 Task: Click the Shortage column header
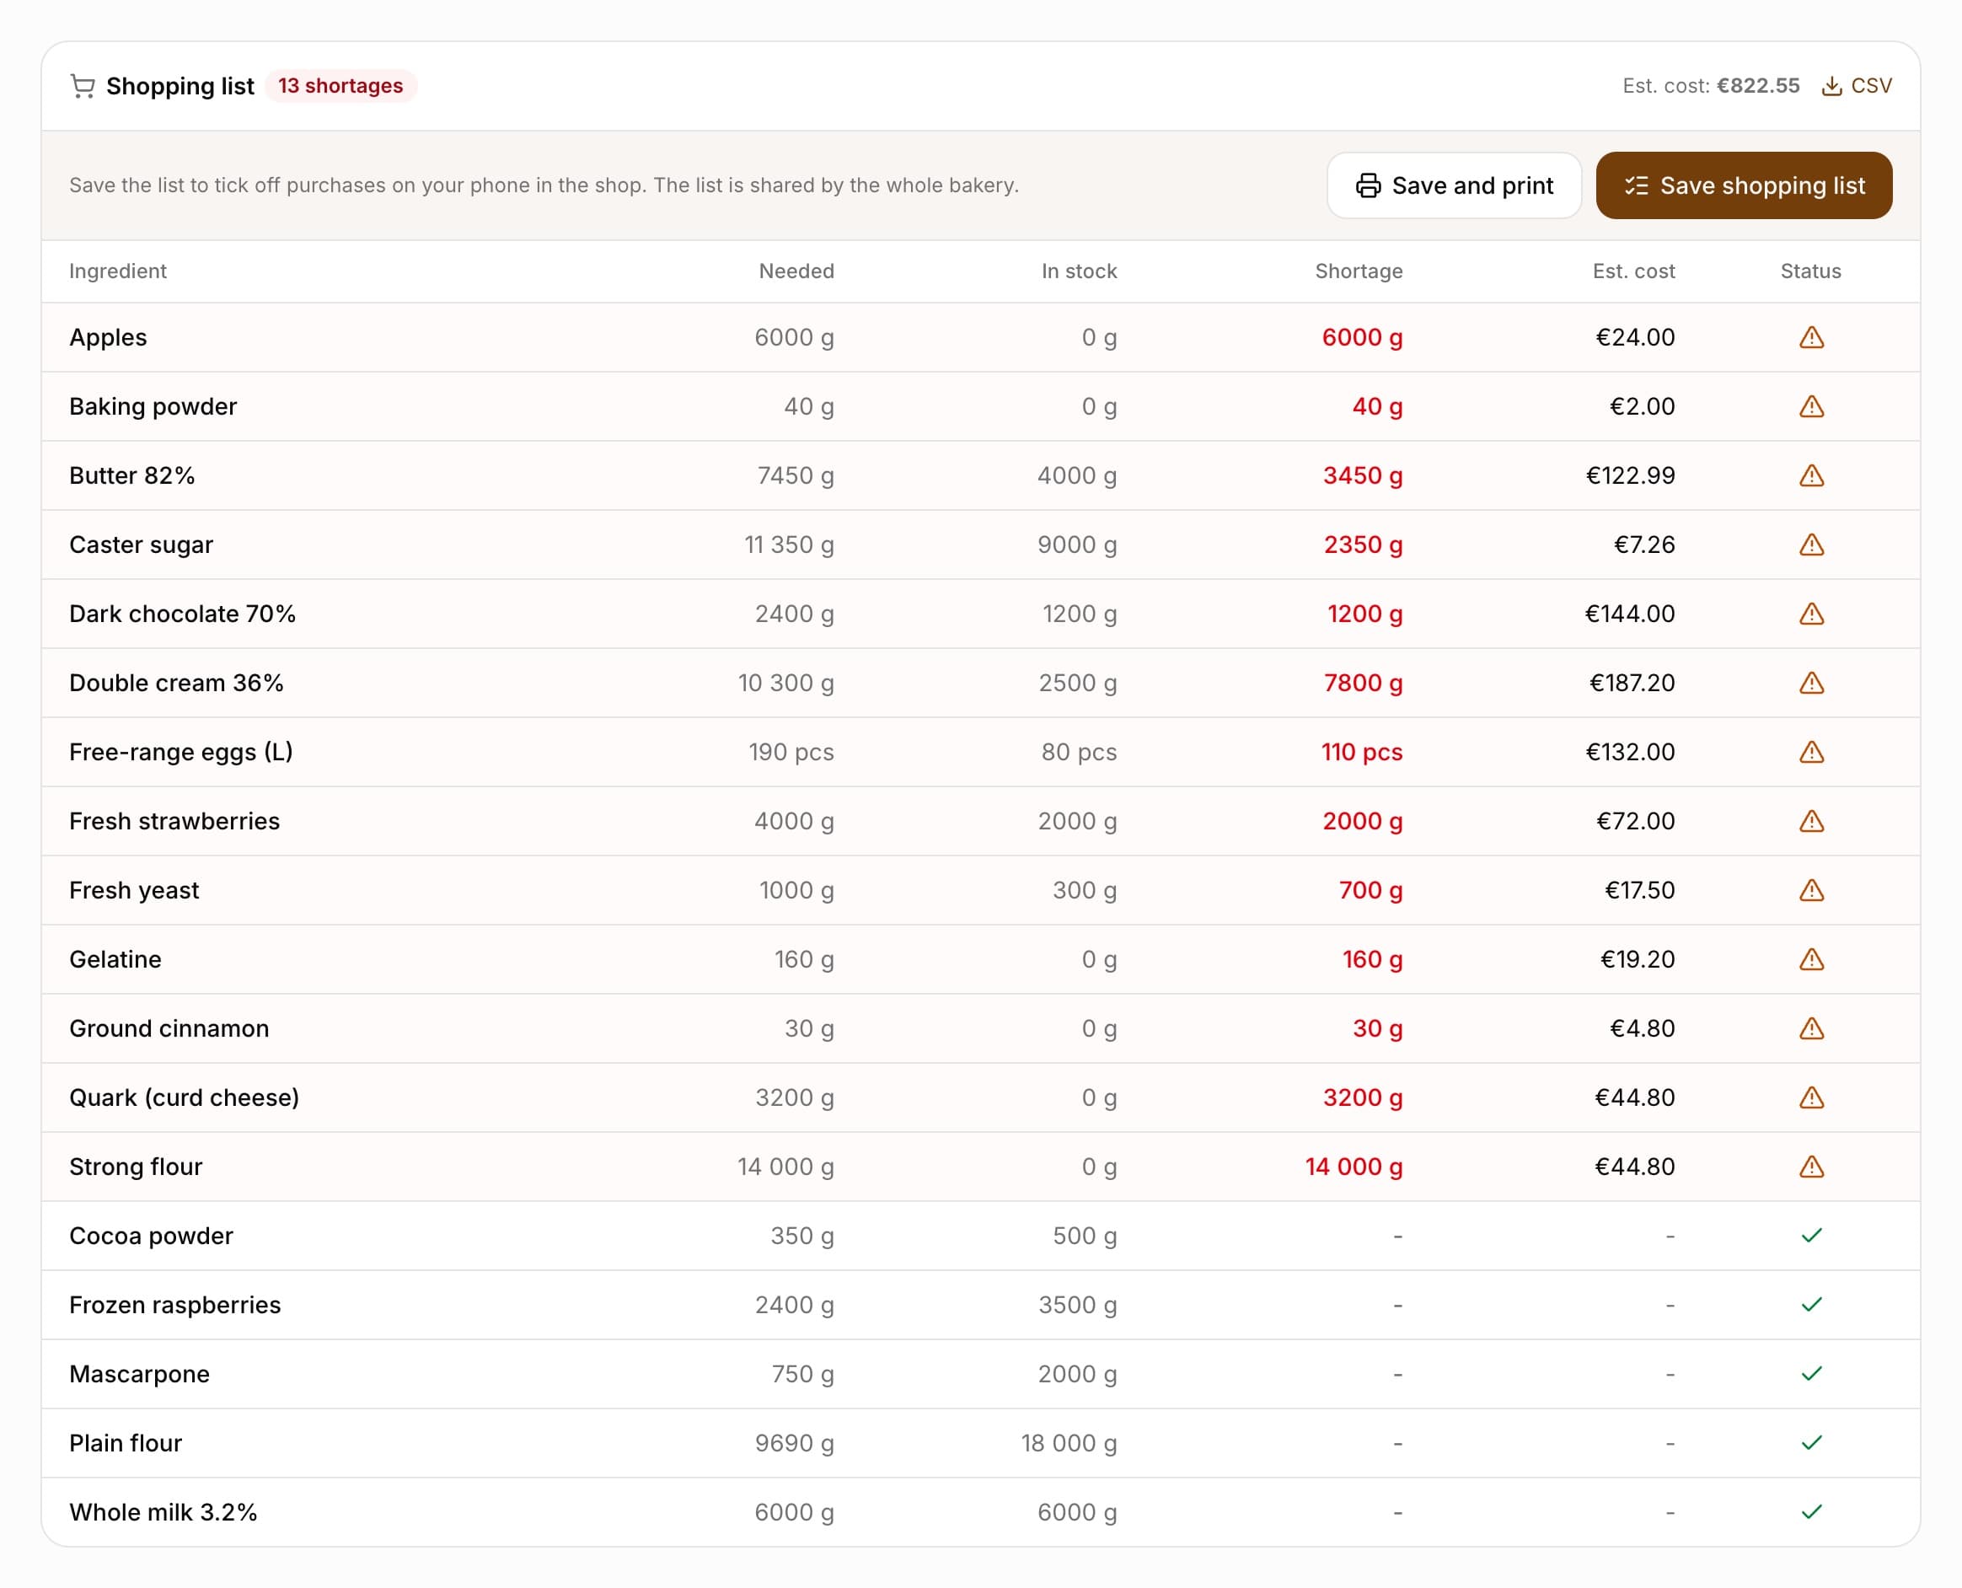[1359, 271]
